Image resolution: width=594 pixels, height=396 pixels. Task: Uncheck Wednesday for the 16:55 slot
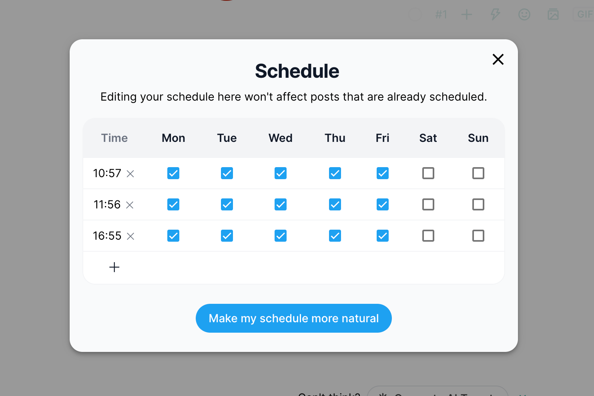click(x=281, y=236)
